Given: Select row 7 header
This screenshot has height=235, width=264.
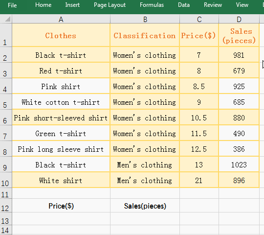Looking at the screenshot, I should (x=6, y=133).
